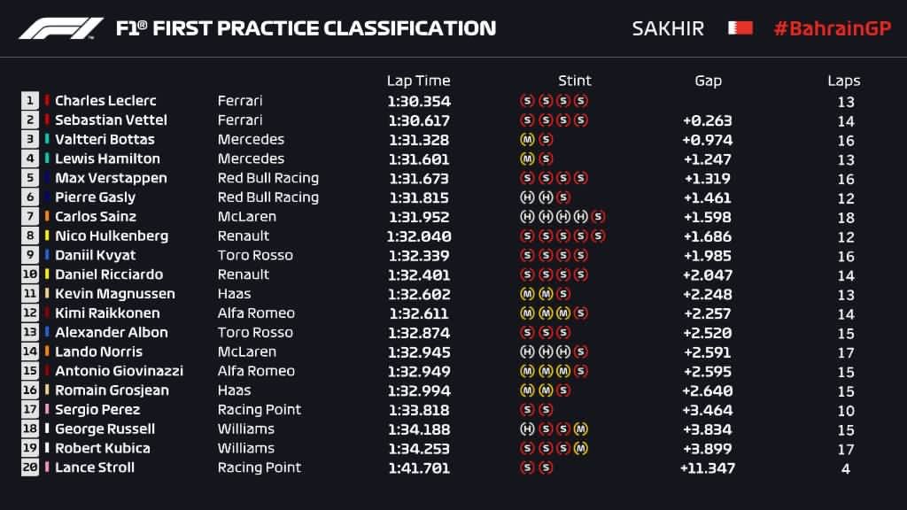
Task: Click Ferrari's red team stripe beside Vettel
Action: coord(47,120)
